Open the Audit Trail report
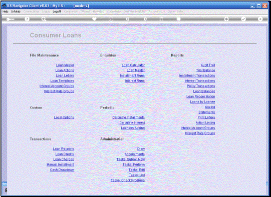The width and height of the screenshot is (271, 197). [208, 65]
